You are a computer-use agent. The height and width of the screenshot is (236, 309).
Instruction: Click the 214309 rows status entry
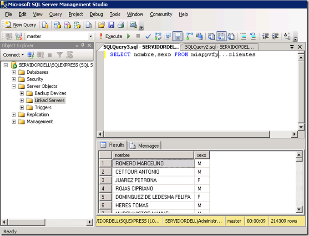point(284,221)
